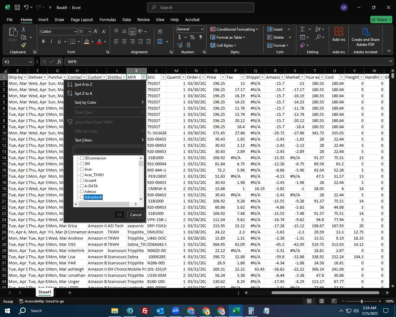Image resolution: width=396 pixels, height=317 pixels.
Task: Click the Center align icon
Action: [x=124, y=41]
